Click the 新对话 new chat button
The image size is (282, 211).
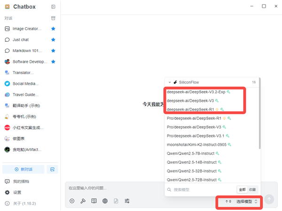pyautogui.click(x=23, y=169)
